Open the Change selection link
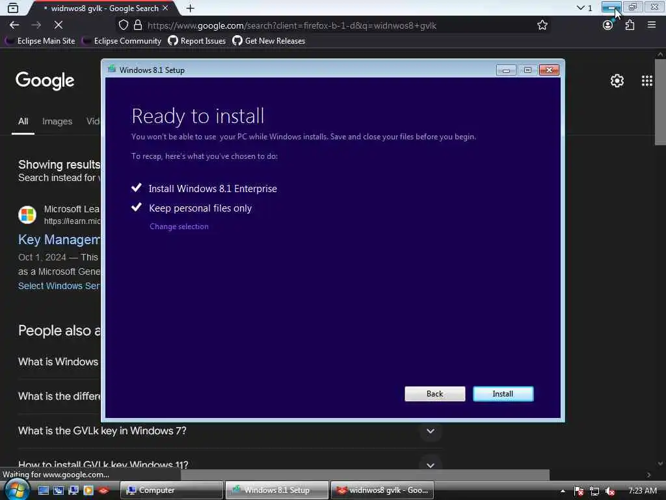Viewport: 666px width, 500px height. (x=179, y=227)
